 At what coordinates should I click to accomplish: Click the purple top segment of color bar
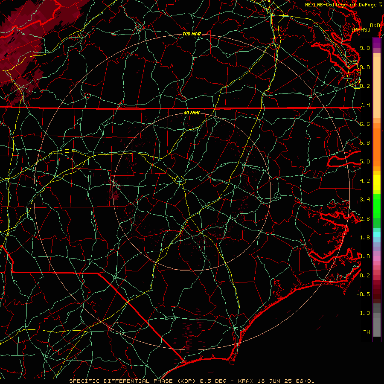point(377,43)
